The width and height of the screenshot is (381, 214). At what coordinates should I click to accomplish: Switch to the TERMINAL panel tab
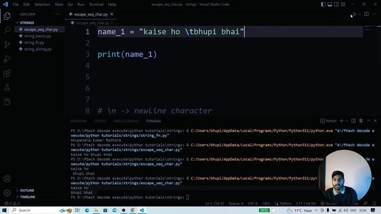point(154,121)
